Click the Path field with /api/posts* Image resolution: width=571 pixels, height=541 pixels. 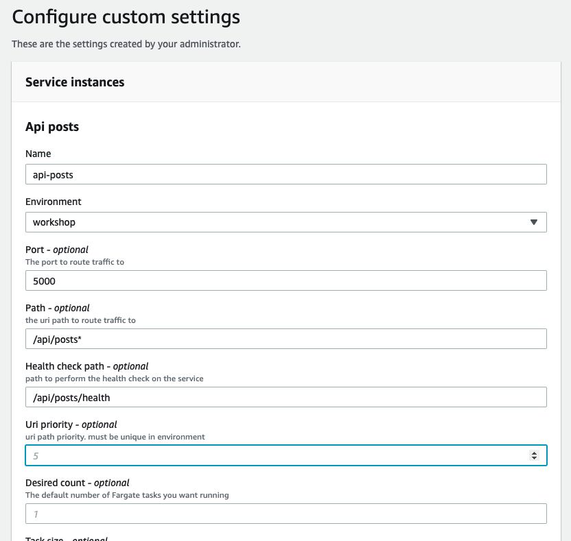click(x=286, y=339)
